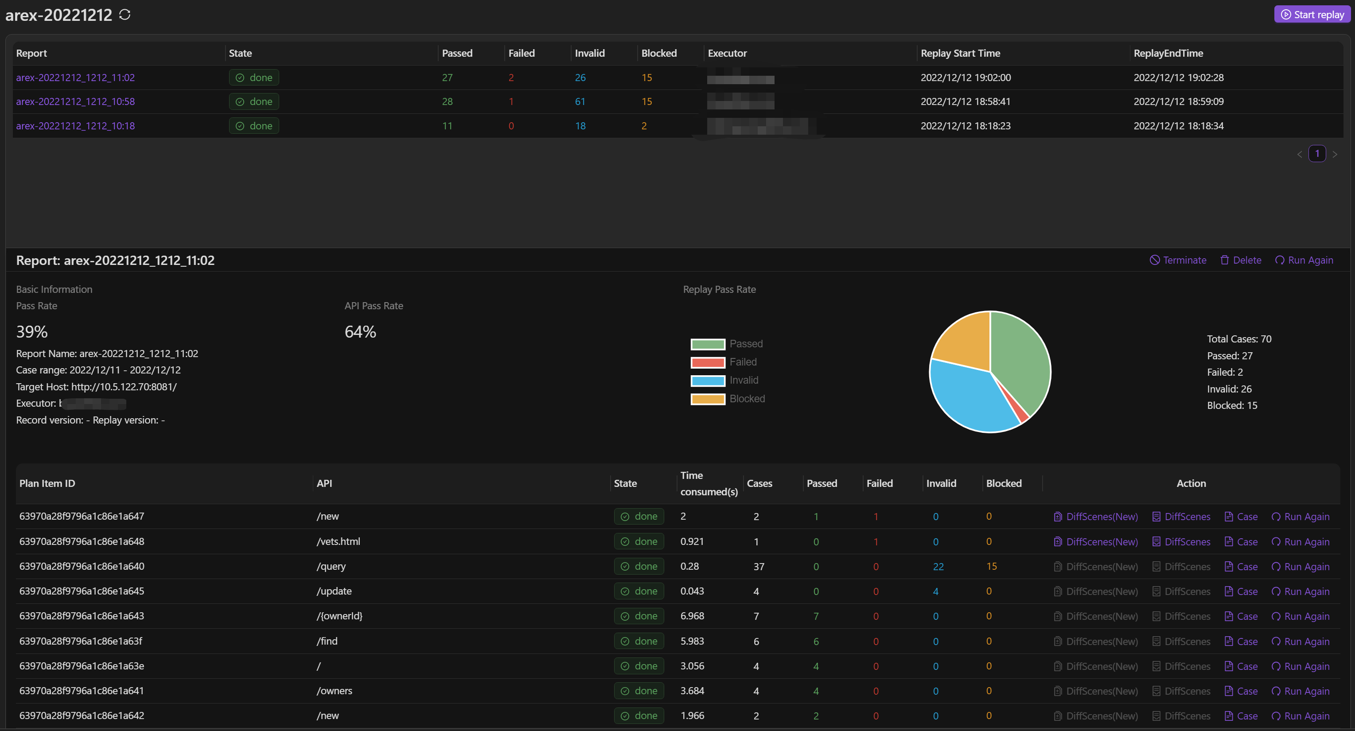
Task: Click the 64% API Pass Rate value
Action: 360,332
